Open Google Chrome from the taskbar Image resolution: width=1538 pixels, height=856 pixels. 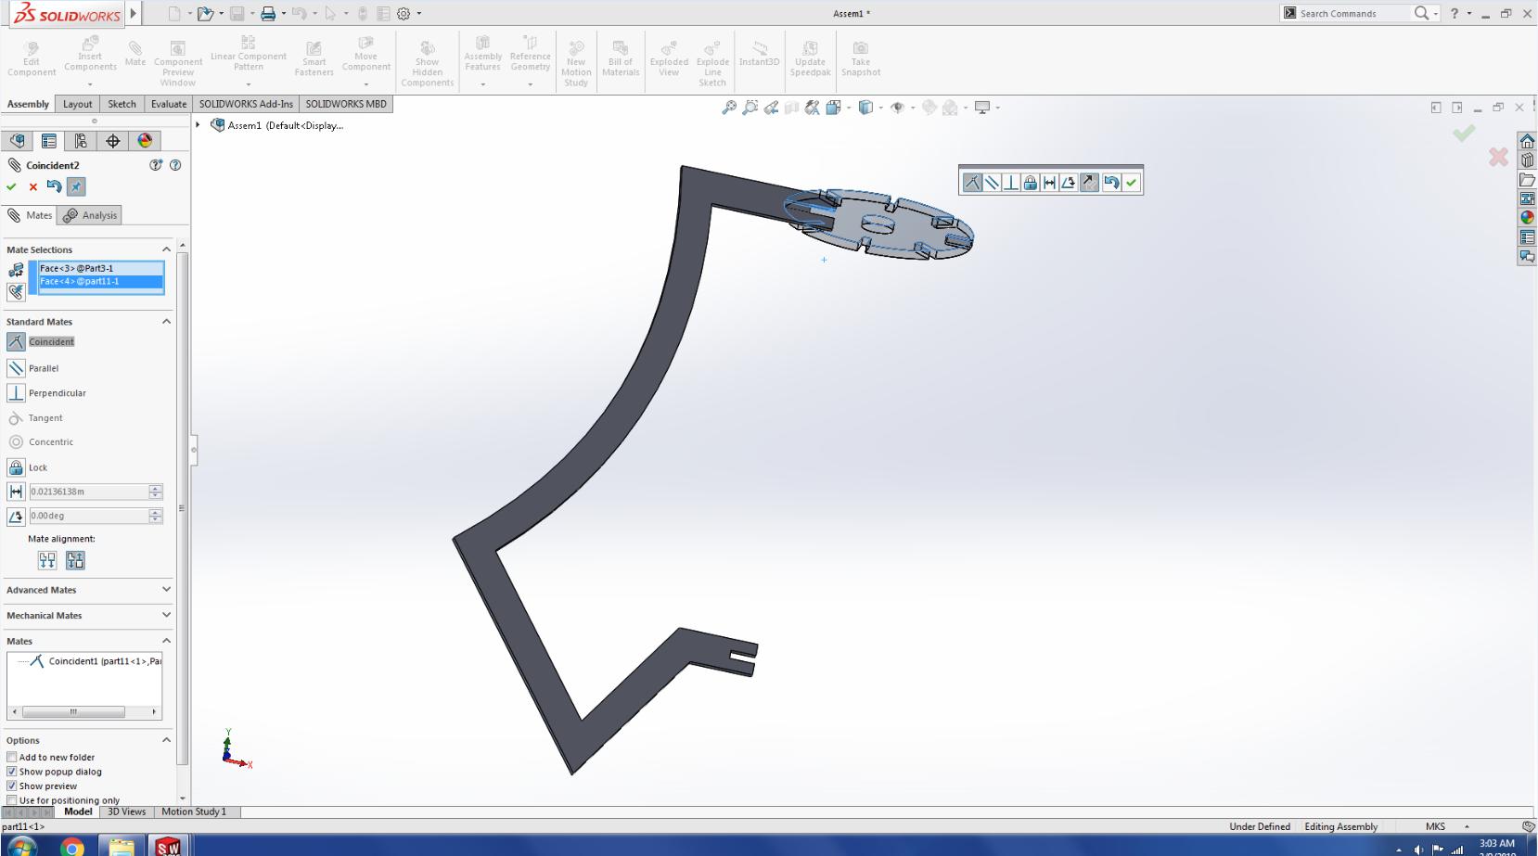pyautogui.click(x=71, y=847)
